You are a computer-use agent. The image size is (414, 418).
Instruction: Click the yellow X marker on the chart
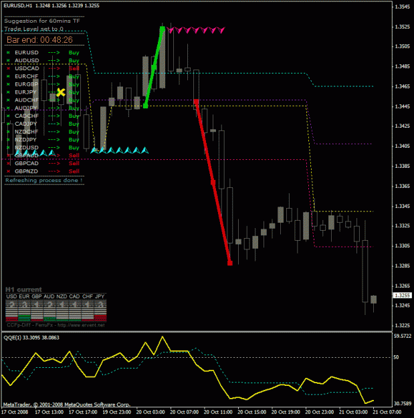pyautogui.click(x=61, y=92)
